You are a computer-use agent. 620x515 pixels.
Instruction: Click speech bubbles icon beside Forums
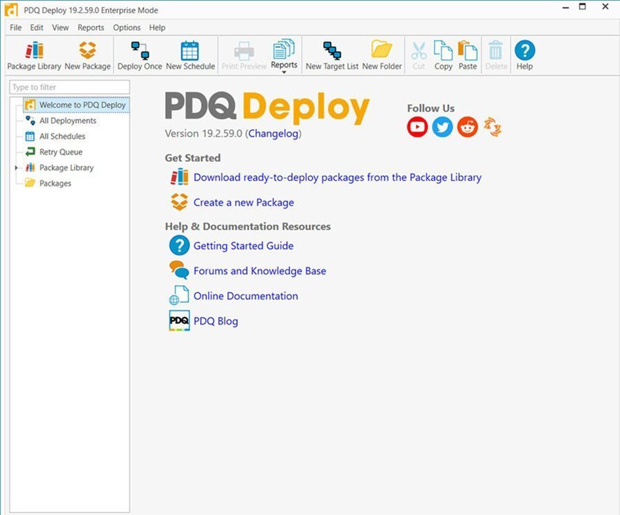point(179,271)
